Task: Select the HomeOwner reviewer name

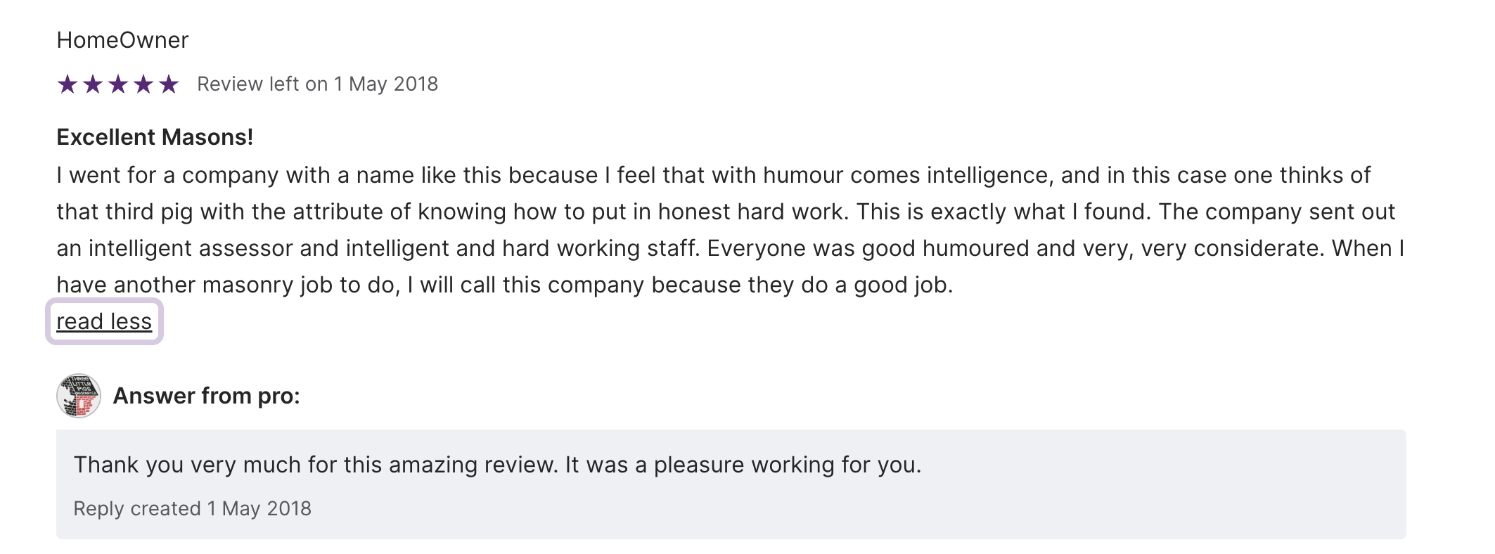Action: (122, 40)
